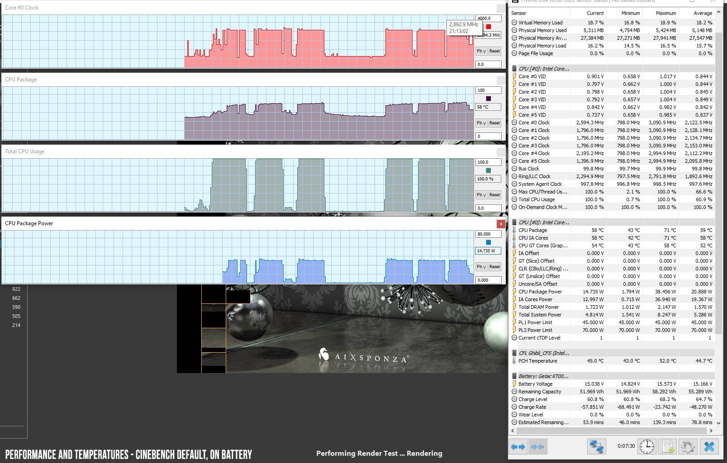Viewport: 727px width, 463px height.
Task: Start logging with the sheet plus icon
Action: pyautogui.click(x=667, y=447)
